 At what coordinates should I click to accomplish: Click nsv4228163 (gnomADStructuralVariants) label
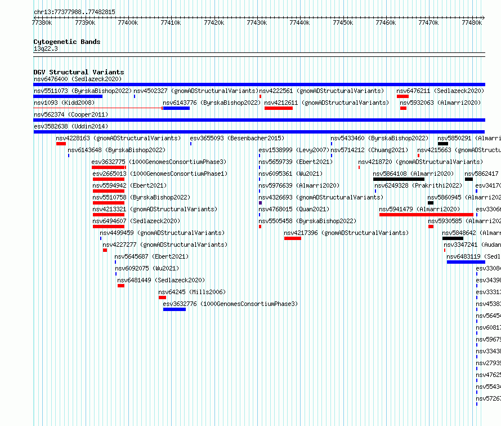click(118, 138)
